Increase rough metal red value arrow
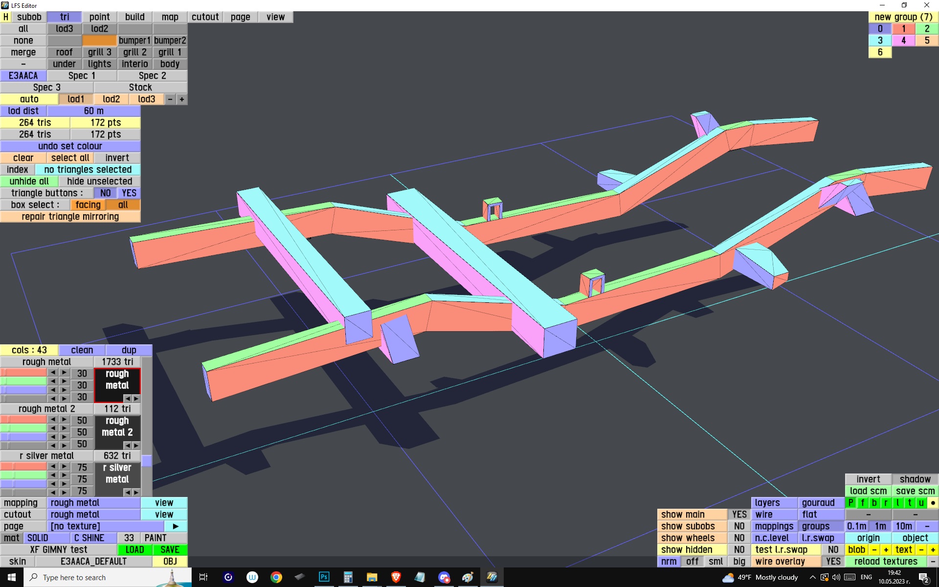 point(64,373)
